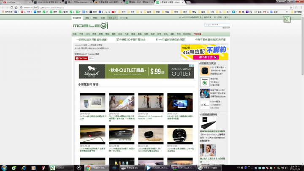Open the Chrome three-dot menu

tap(301, 7)
